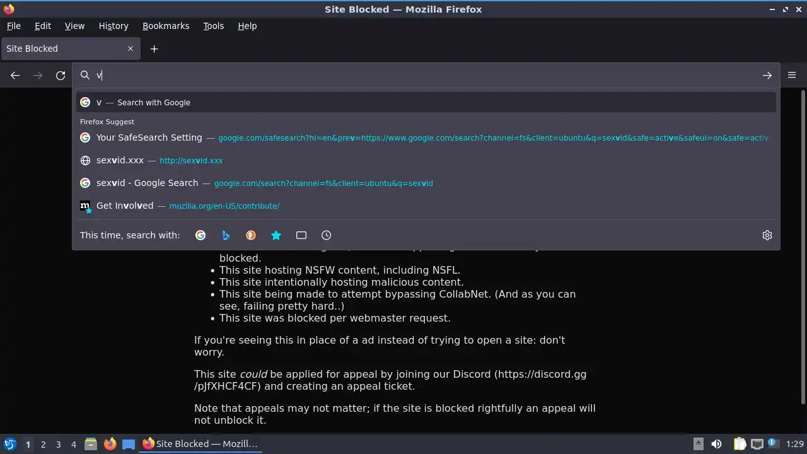Reload the current page
This screenshot has height=454, width=807.
pyautogui.click(x=61, y=76)
